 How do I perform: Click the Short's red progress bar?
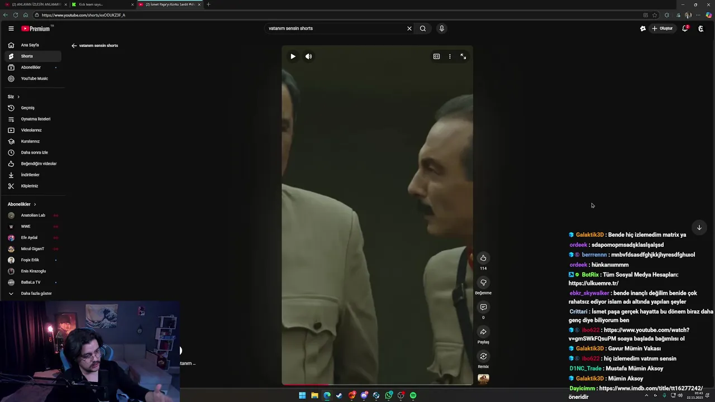click(305, 385)
